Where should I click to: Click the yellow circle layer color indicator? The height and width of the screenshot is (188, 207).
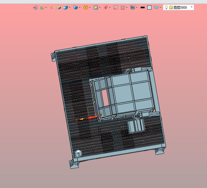pos(171,8)
